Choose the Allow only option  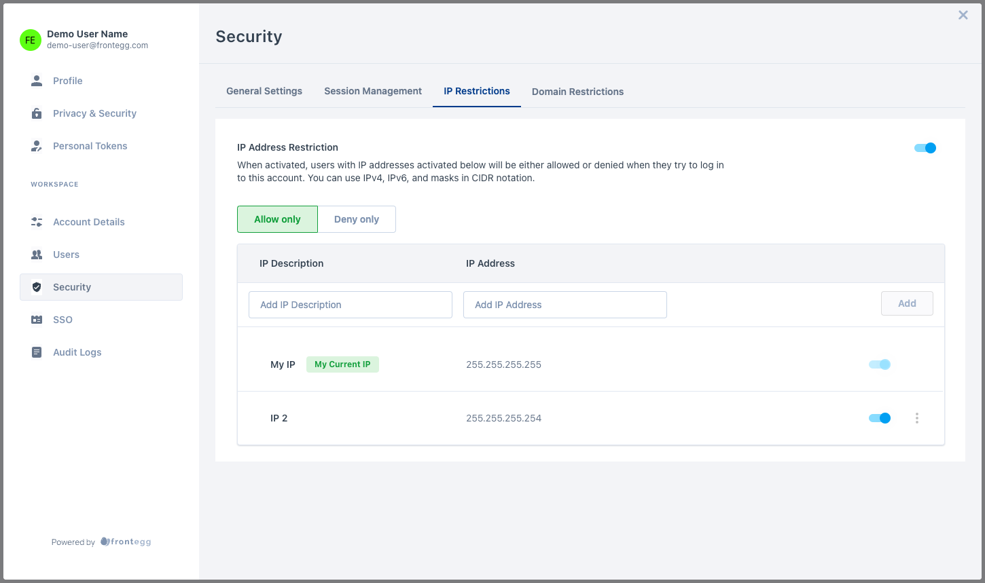click(277, 219)
